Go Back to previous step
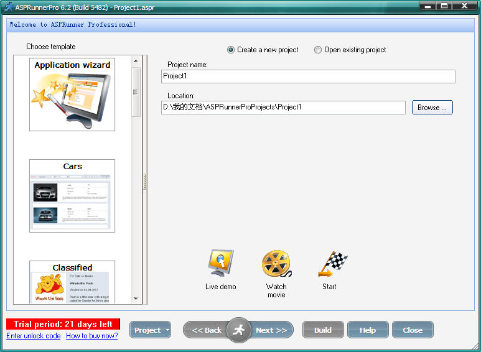Screen dimensions: 481x352 pos(206,330)
